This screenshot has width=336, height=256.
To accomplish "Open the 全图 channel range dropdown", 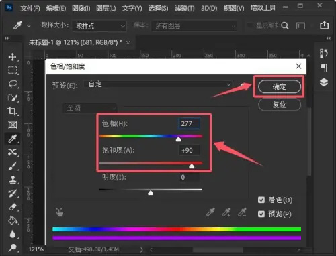I will (89, 108).
